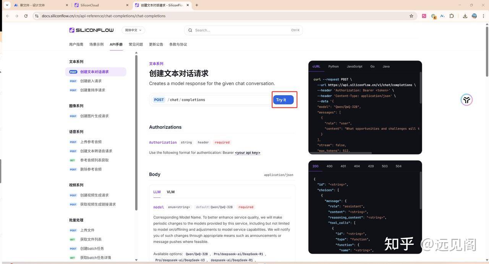The height and width of the screenshot is (264, 489).
Task: Click the site info icon in address bar
Action: (37, 16)
